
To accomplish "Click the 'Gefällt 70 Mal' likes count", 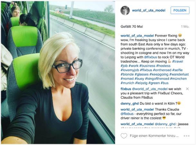I will point(132,26).
